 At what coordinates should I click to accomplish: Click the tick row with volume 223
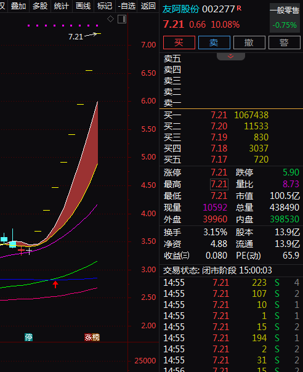(231, 283)
